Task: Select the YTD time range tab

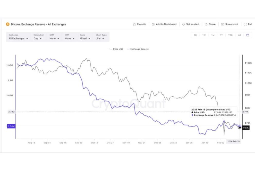Action: [230, 35]
